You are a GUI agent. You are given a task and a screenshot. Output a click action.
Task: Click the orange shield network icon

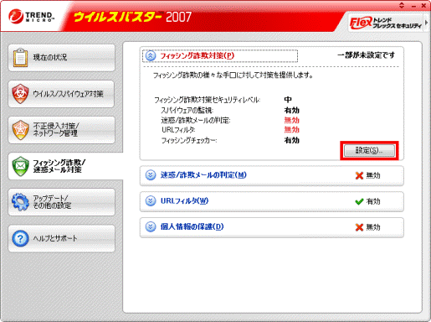[20, 130]
